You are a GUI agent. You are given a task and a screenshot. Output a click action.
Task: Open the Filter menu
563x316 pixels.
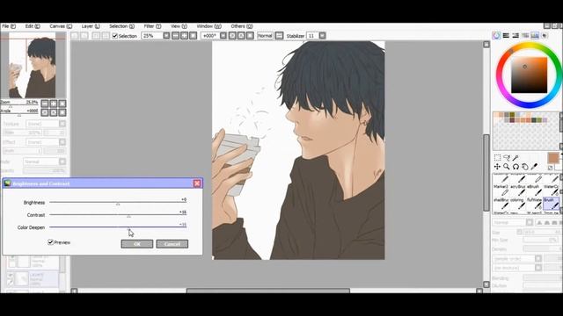152,26
